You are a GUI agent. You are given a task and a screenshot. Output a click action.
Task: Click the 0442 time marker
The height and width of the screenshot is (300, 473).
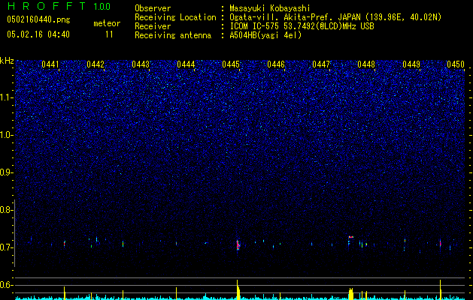coord(96,64)
